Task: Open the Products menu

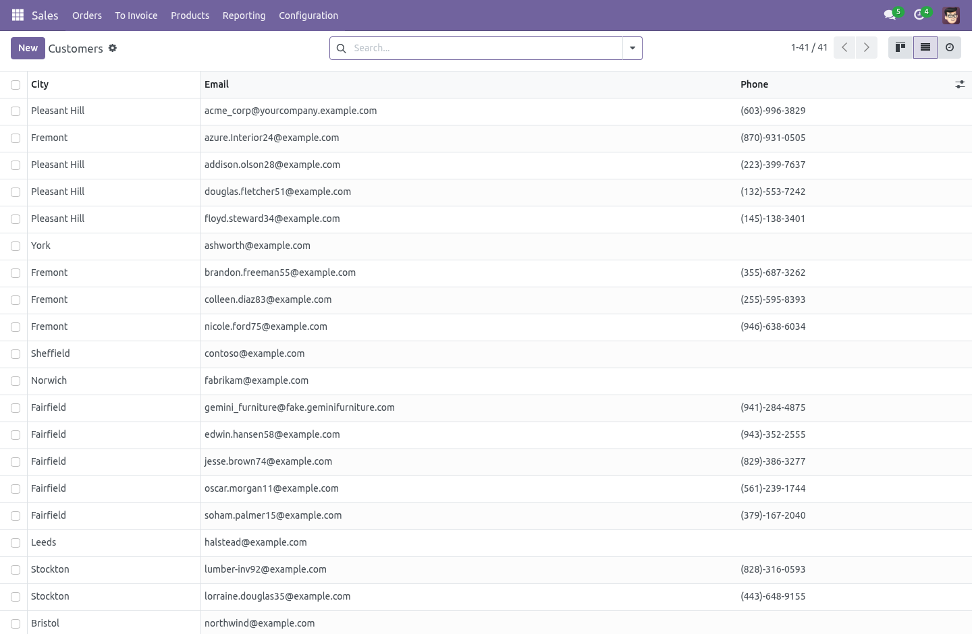Action: [x=190, y=15]
